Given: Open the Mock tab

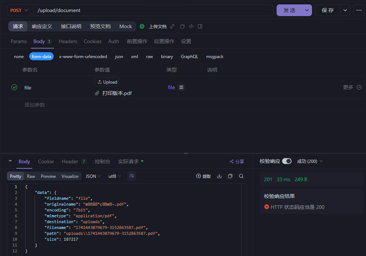Looking at the screenshot, I should coord(126,26).
